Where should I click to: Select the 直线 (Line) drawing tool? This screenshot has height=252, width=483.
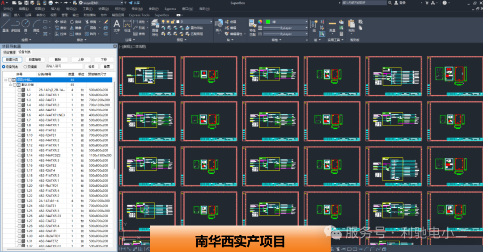(x=5, y=25)
